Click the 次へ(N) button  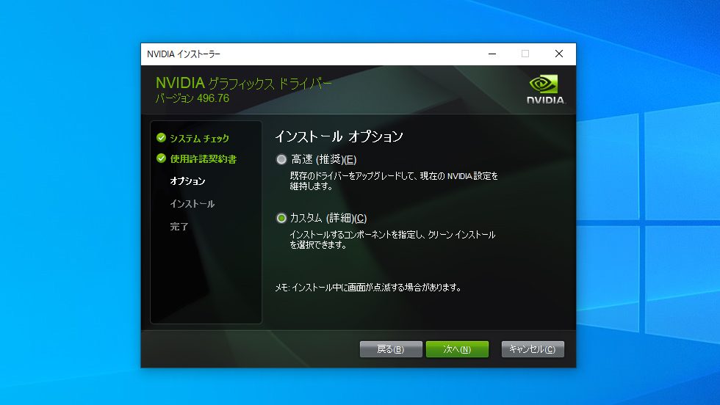(x=457, y=349)
